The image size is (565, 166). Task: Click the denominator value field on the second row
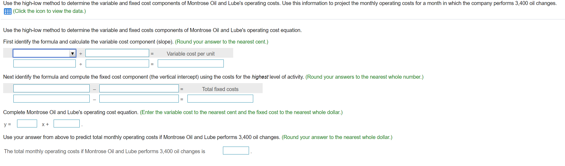click(117, 63)
